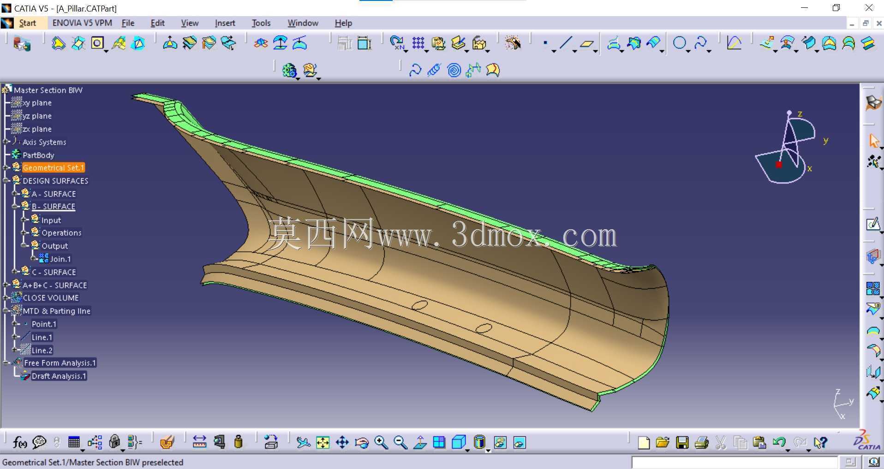Image resolution: width=884 pixels, height=469 pixels.
Task: Click the Print icon
Action: (701, 443)
